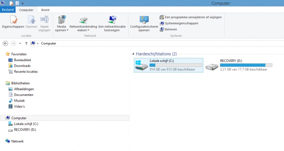Click quick access new folder icon
The image size is (284, 151).
pos(17,3)
